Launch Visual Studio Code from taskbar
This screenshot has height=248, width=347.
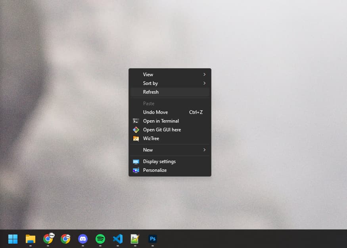tap(117, 239)
